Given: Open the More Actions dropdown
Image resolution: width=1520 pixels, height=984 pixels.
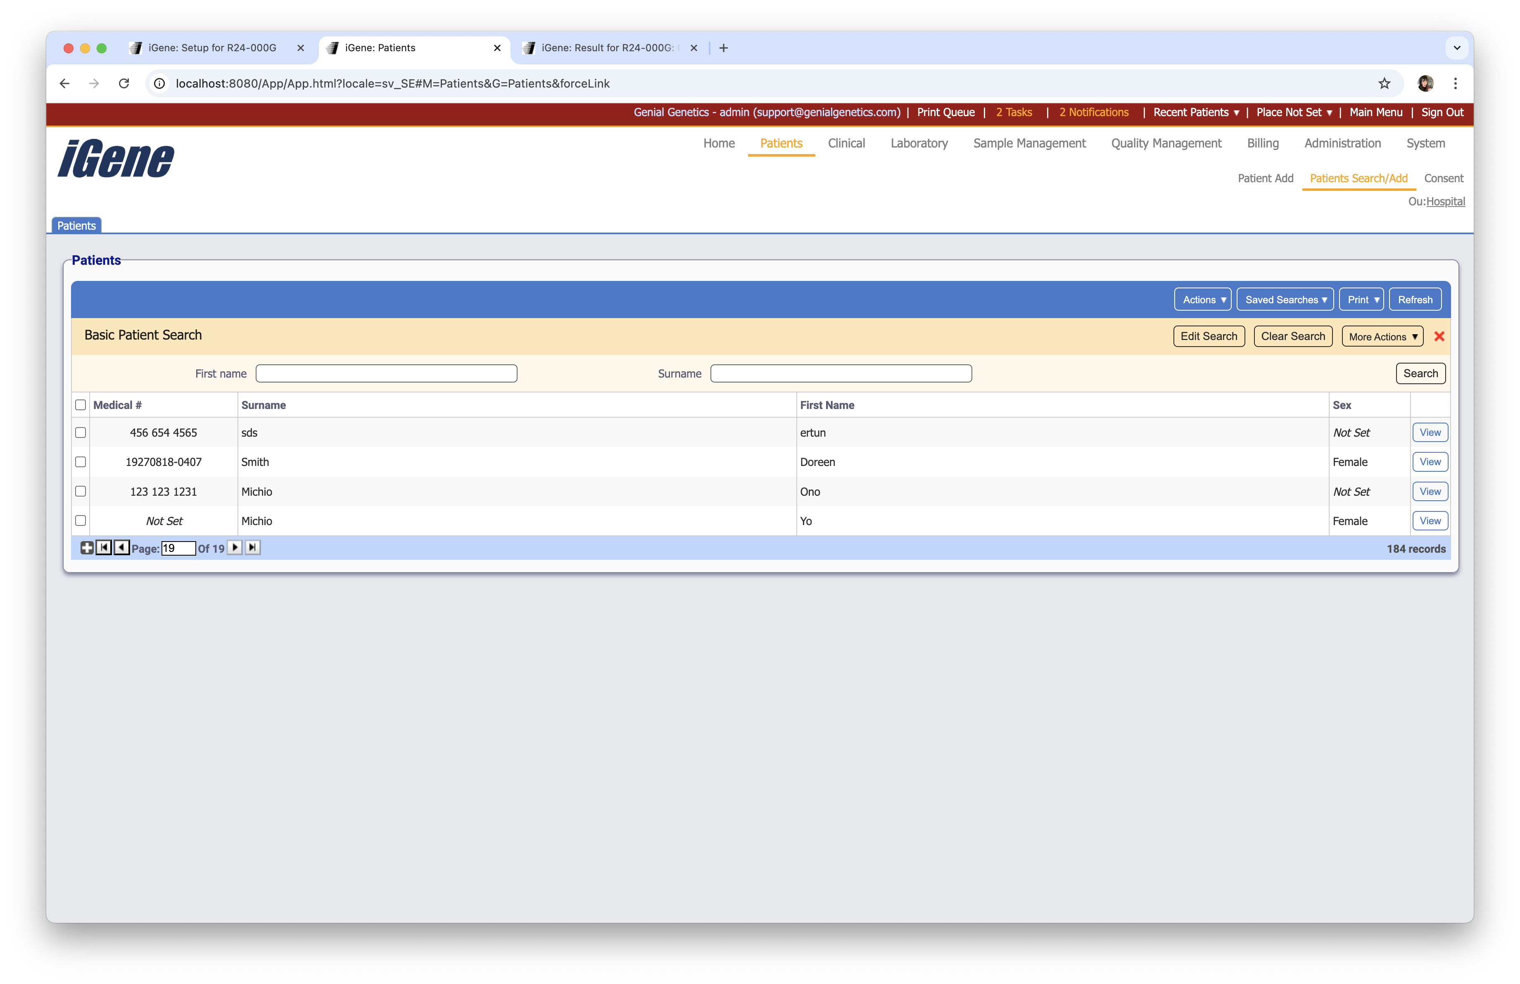Looking at the screenshot, I should pyautogui.click(x=1382, y=337).
